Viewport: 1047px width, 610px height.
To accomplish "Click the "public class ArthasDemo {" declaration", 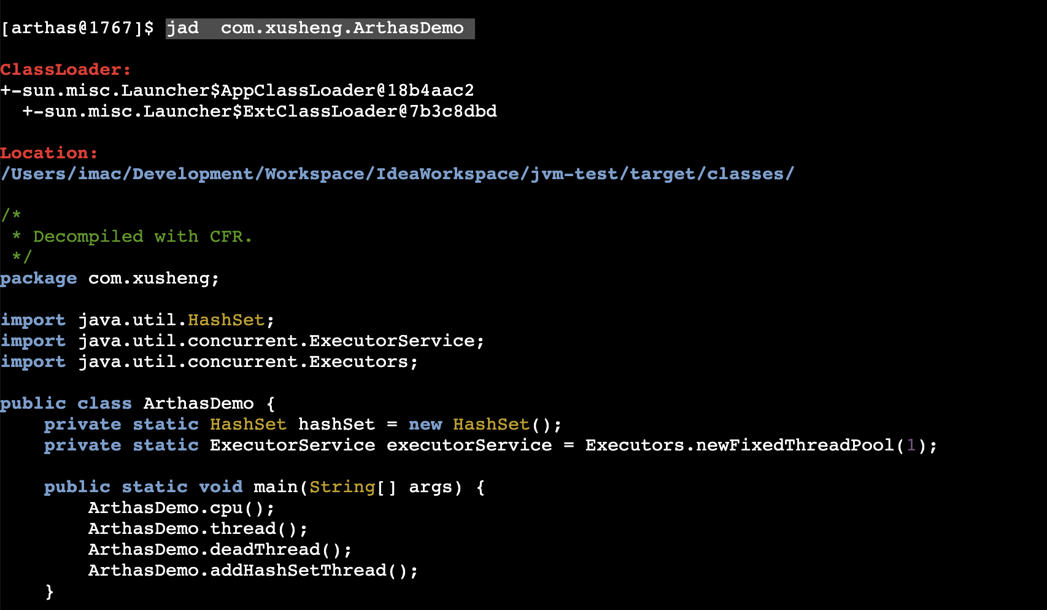I will (138, 404).
